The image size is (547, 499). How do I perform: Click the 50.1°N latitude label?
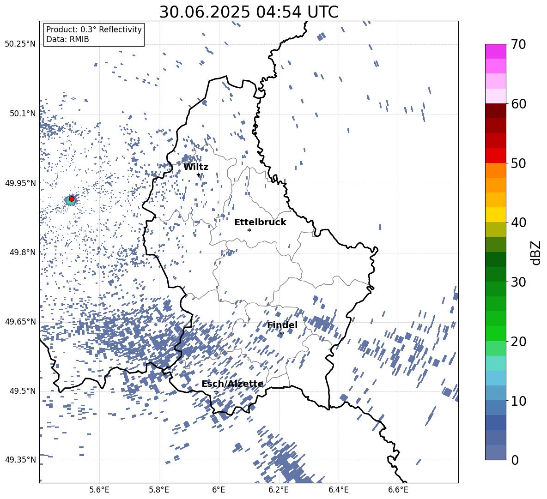(x=23, y=114)
